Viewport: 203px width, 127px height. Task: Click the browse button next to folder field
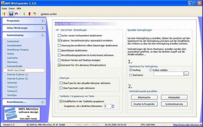187,74
